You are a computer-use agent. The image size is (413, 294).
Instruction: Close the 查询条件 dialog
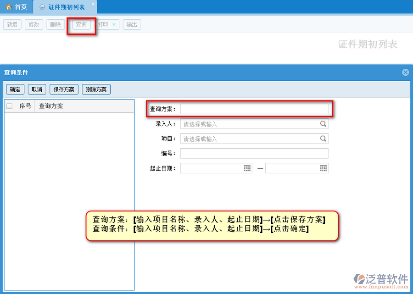tap(406, 72)
